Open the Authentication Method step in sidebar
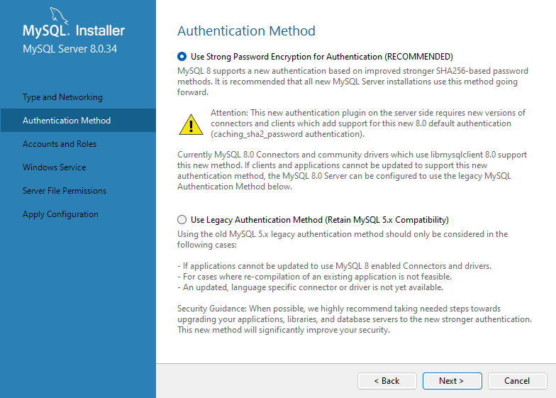Viewport: 556px width, 398px height. (78, 121)
